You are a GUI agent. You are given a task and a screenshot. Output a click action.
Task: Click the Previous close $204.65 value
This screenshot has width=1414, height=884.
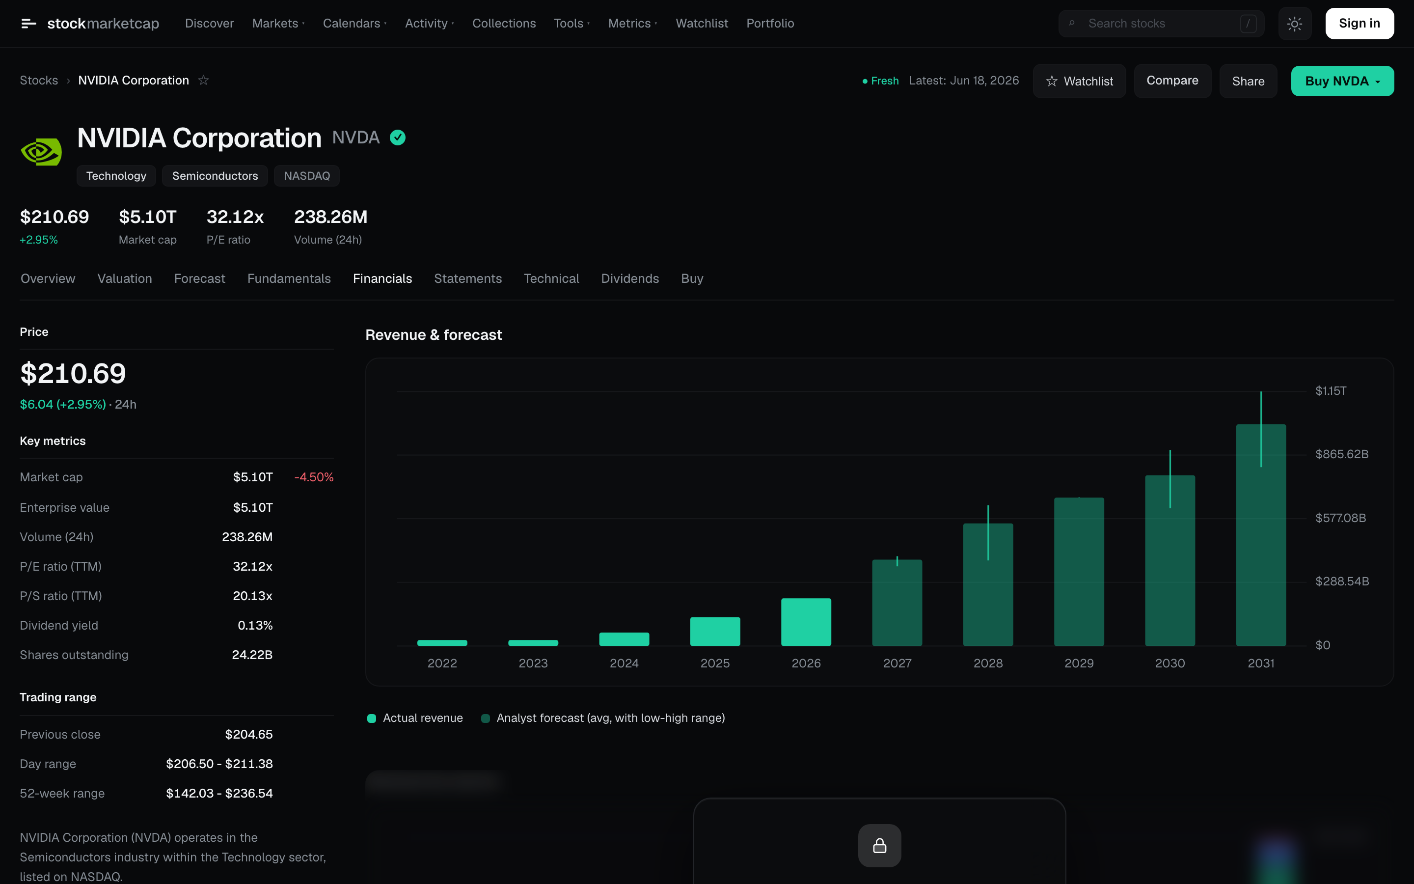(x=249, y=734)
